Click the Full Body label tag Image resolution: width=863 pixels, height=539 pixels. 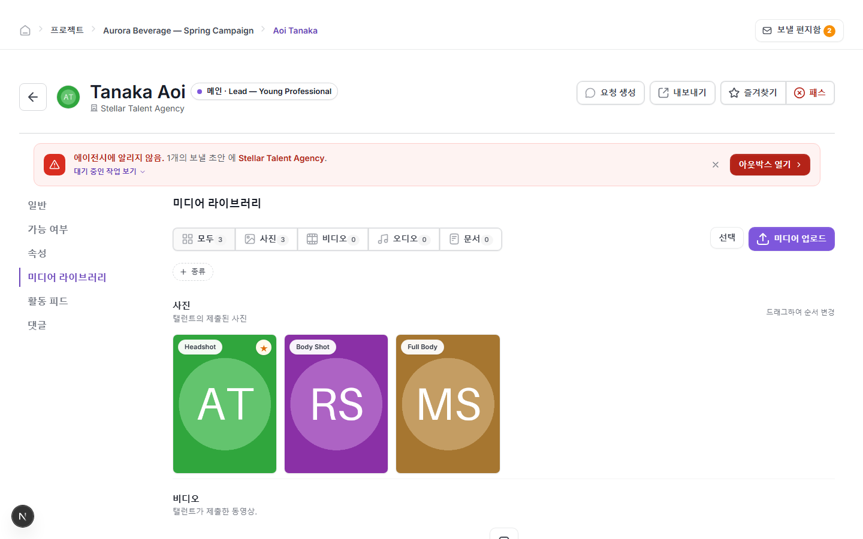[423, 347]
